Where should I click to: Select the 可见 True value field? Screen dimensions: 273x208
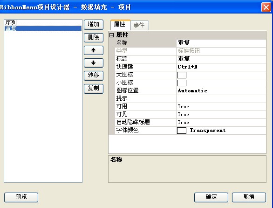point(221,115)
